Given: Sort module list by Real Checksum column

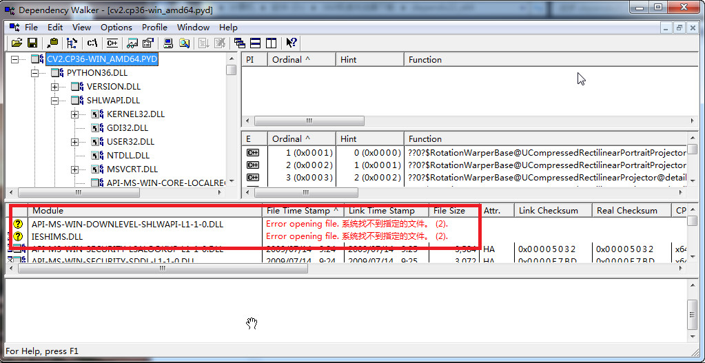Looking at the screenshot, I should coord(631,211).
